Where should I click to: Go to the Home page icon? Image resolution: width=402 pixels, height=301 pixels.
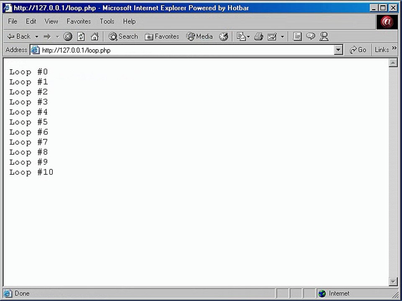(x=95, y=37)
